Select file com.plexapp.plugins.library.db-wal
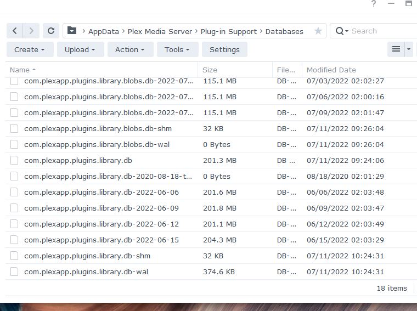 pos(86,272)
